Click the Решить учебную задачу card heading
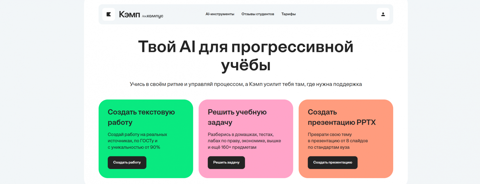480x184 pixels. (x=237, y=117)
